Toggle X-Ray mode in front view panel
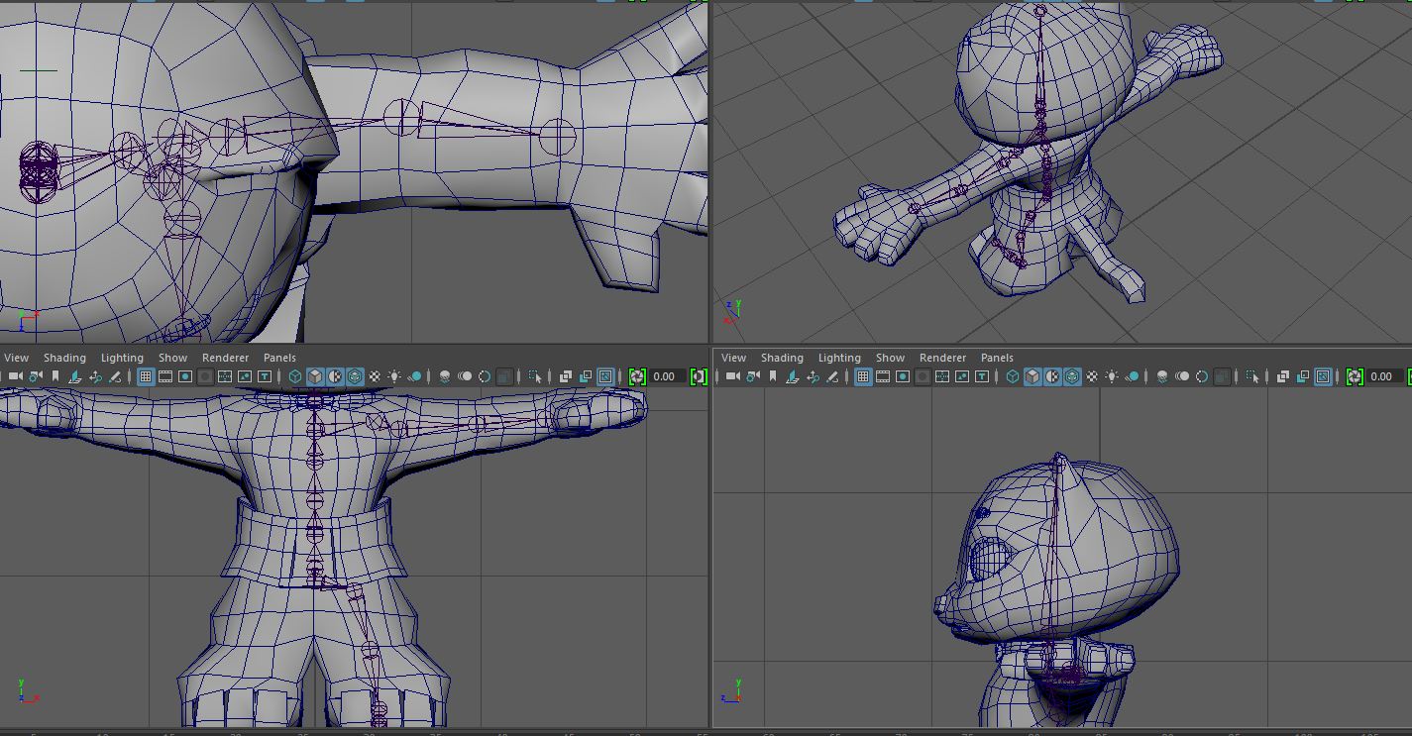 566,376
